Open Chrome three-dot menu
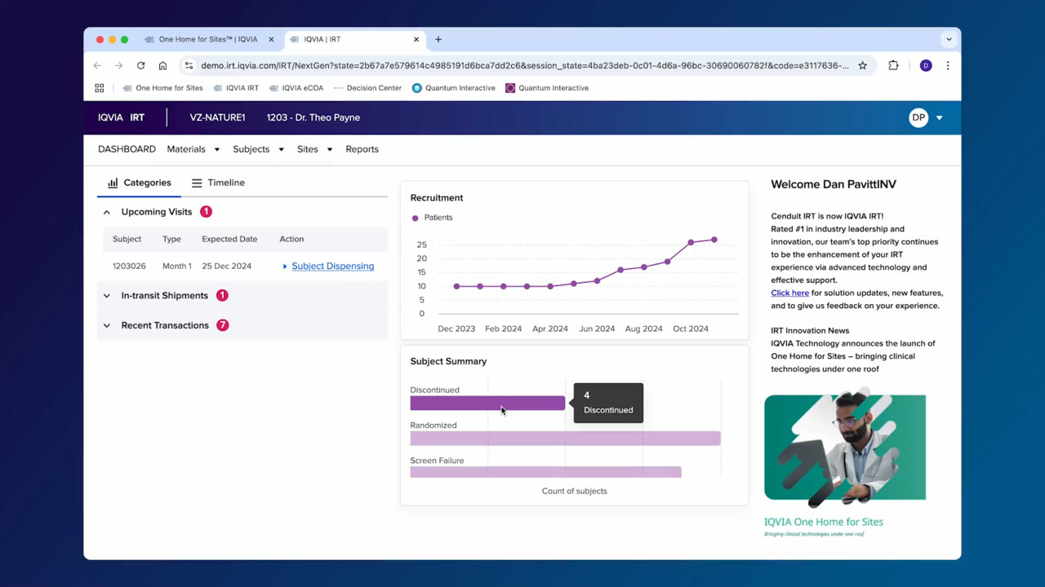 tap(948, 65)
